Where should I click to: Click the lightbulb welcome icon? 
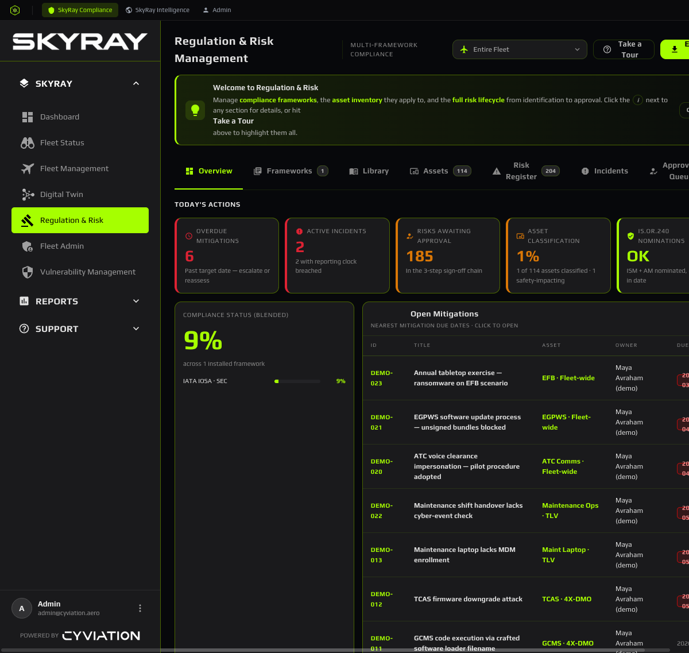pyautogui.click(x=195, y=110)
